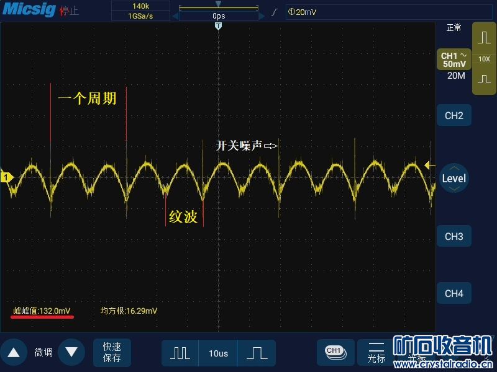Tap the 正常 trigger mode label
This screenshot has height=372, width=497.
click(454, 28)
